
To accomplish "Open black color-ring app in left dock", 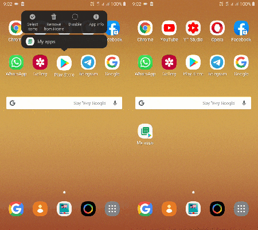I will [88, 209].
